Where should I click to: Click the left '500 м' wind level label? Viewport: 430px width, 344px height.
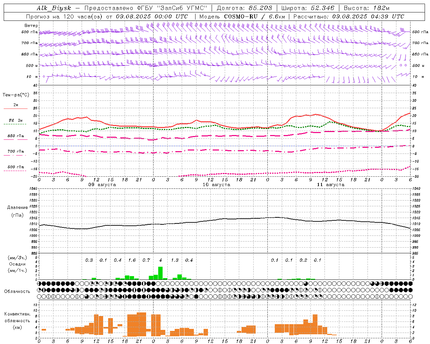pyautogui.click(x=32, y=66)
